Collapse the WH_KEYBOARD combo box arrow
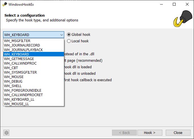 pyautogui.click(x=62, y=35)
